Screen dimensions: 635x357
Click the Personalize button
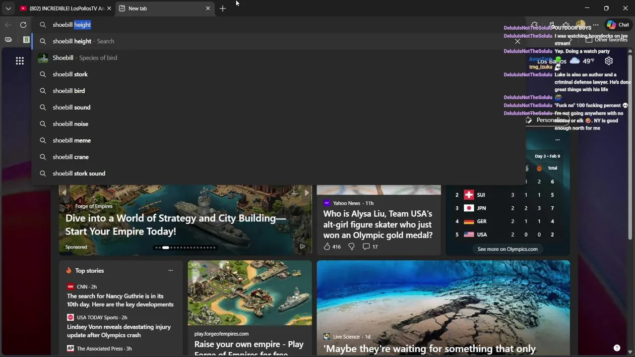click(x=547, y=120)
